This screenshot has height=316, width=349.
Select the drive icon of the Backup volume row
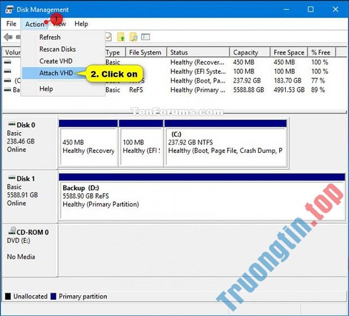point(8,90)
